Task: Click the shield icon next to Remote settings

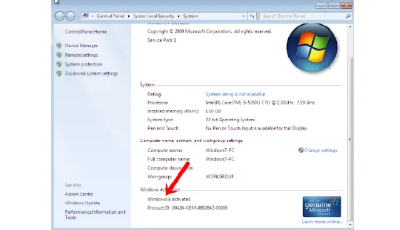Action: [59, 55]
